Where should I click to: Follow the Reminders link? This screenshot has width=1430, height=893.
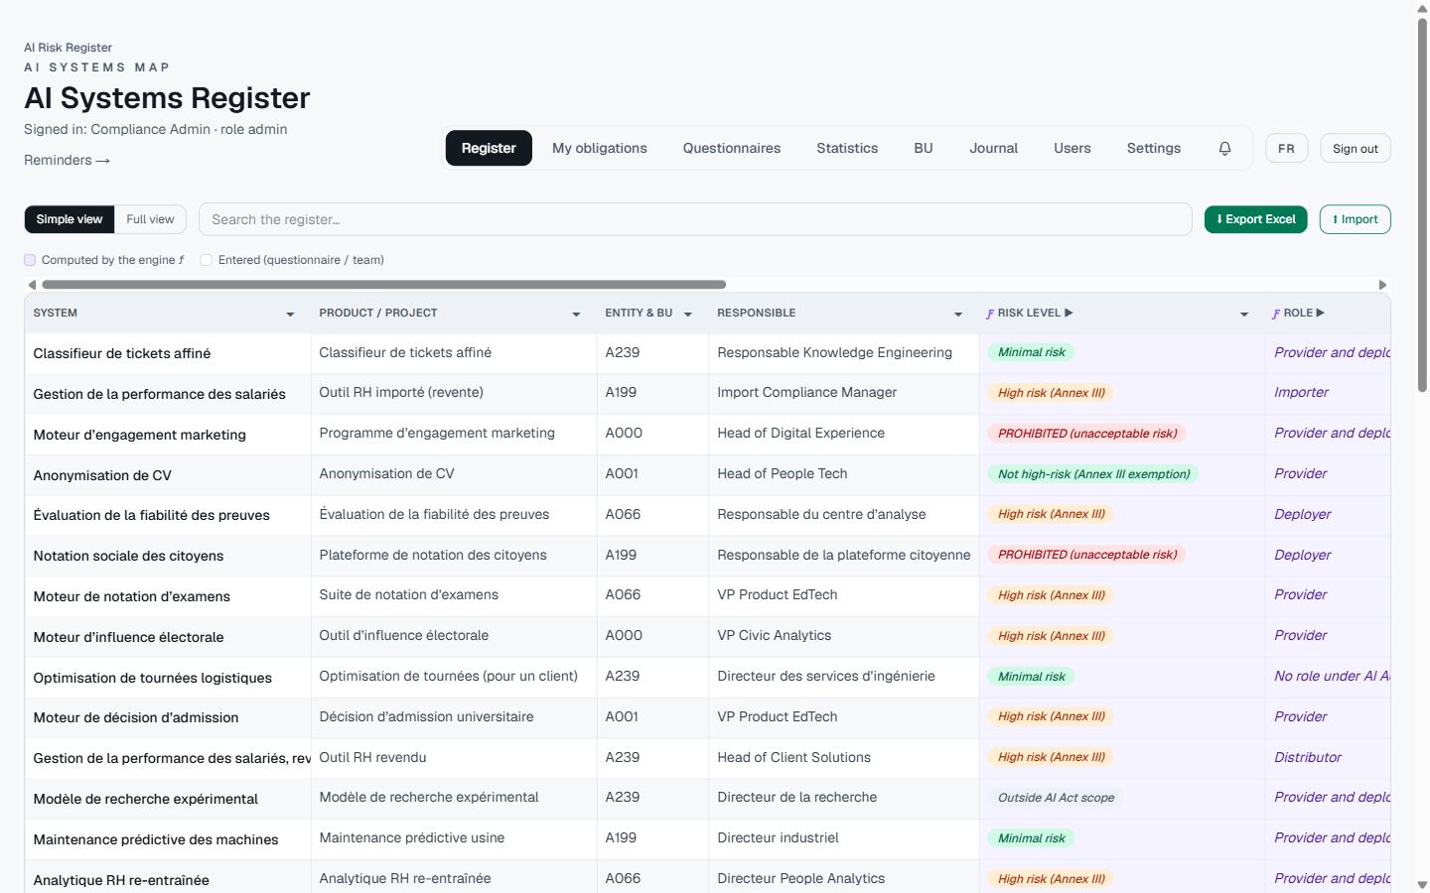click(x=67, y=160)
